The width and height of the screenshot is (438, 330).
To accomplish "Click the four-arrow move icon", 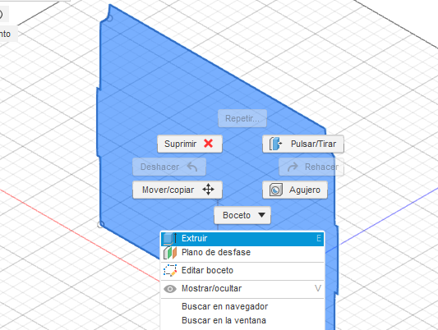I will [209, 190].
